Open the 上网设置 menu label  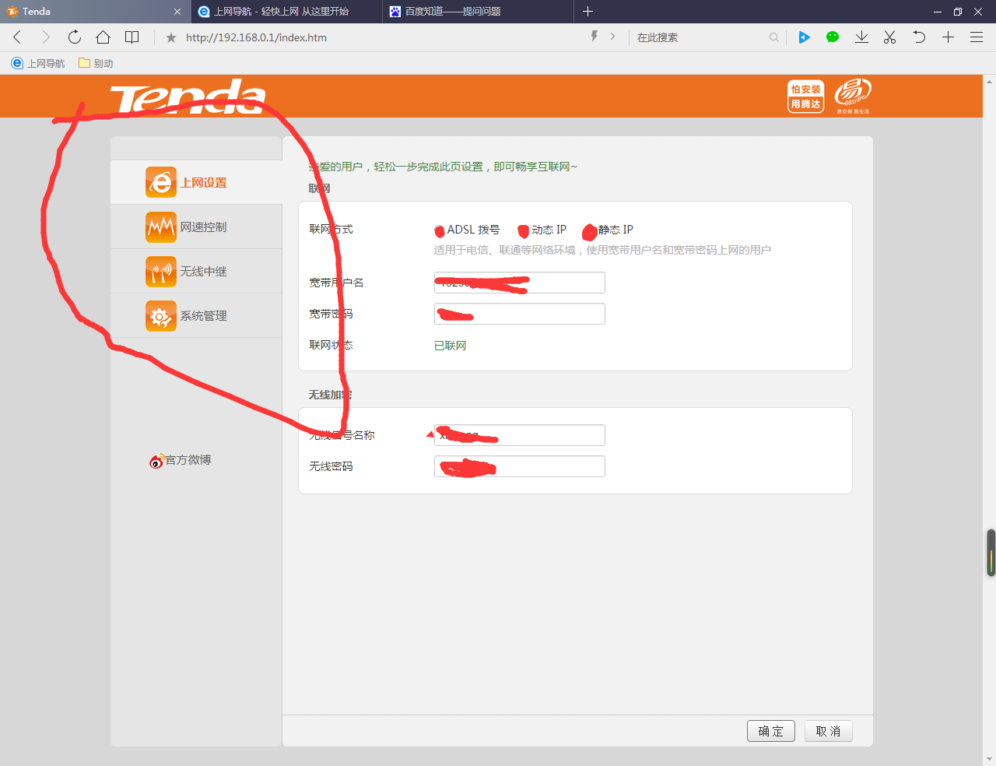[x=204, y=183]
